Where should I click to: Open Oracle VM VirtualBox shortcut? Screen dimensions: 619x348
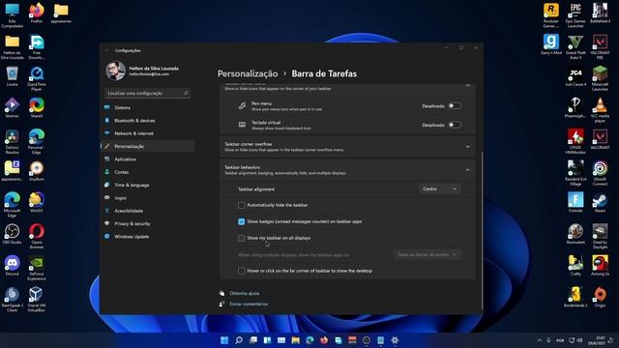(x=37, y=300)
